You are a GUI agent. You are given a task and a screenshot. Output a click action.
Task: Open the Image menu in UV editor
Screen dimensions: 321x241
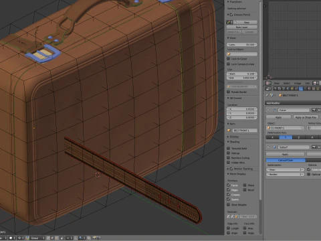298,83
